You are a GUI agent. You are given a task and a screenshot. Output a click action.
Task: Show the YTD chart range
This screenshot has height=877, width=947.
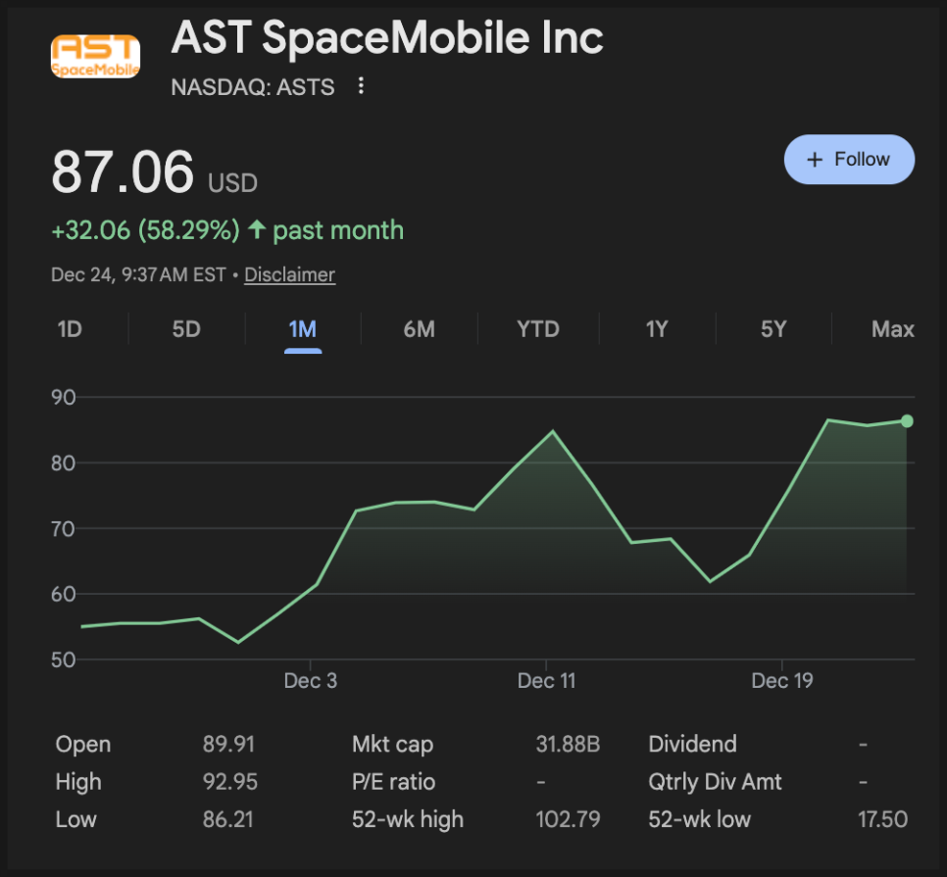[x=538, y=329]
